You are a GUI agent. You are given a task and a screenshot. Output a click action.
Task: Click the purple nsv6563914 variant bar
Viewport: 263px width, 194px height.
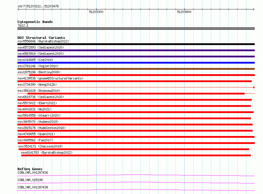tap(136, 57)
